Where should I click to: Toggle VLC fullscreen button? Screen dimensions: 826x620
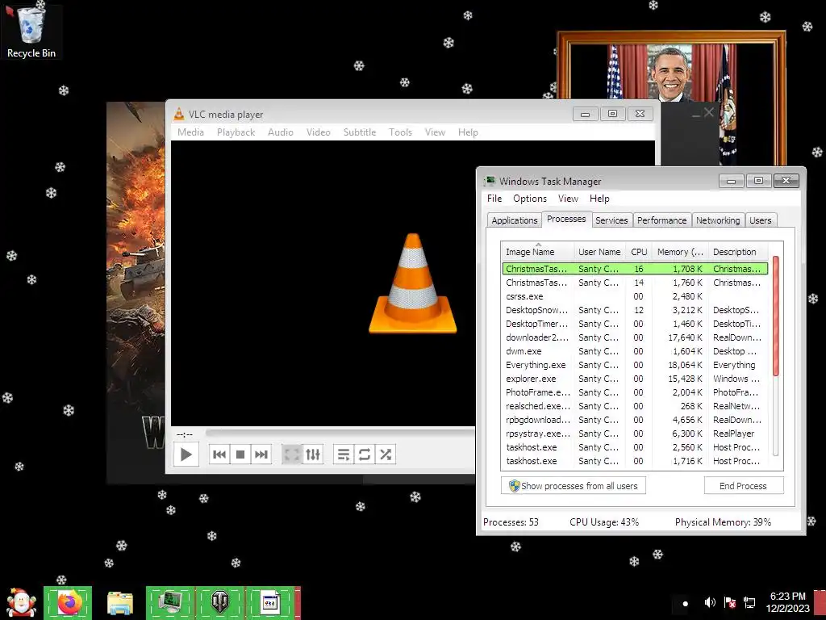(x=291, y=454)
